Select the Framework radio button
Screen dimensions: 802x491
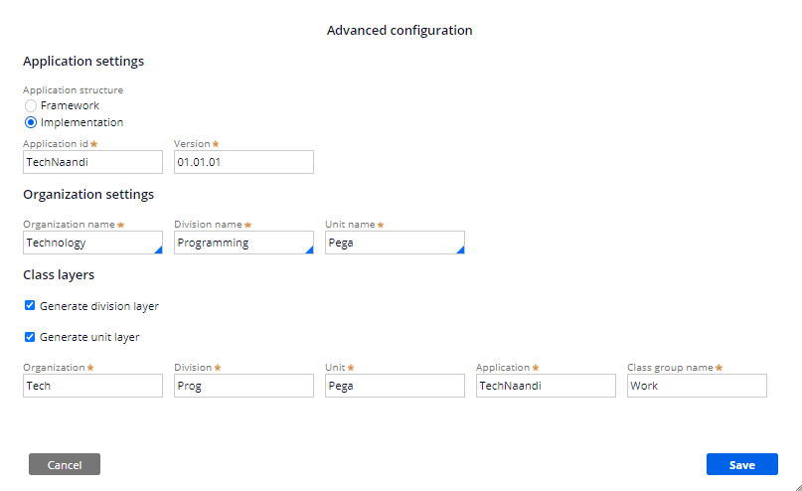coord(31,106)
